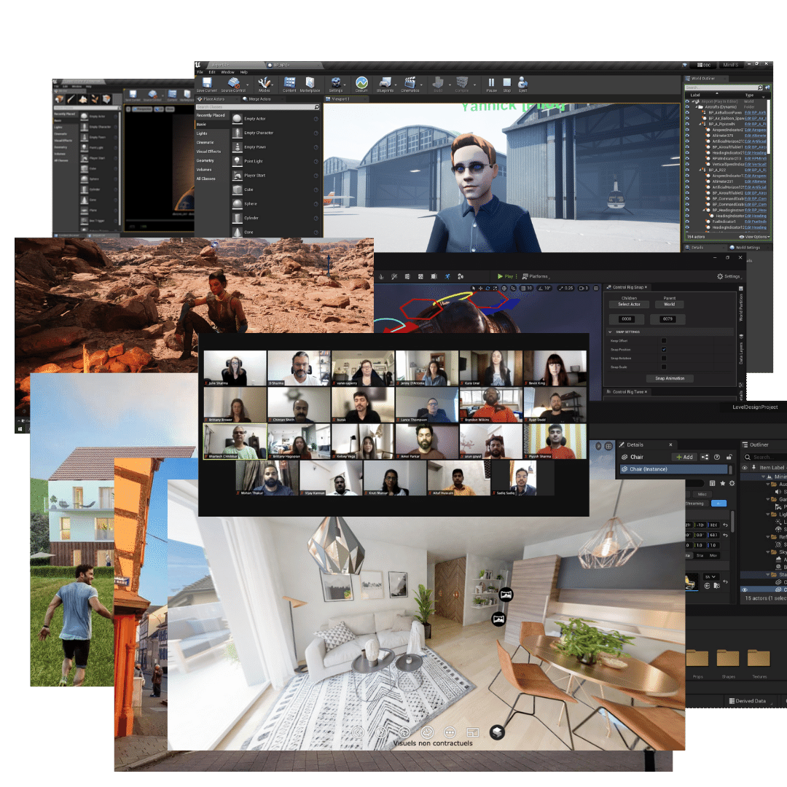The image size is (787, 787).
Task: Click the Outliner search field
Action: click(765, 457)
